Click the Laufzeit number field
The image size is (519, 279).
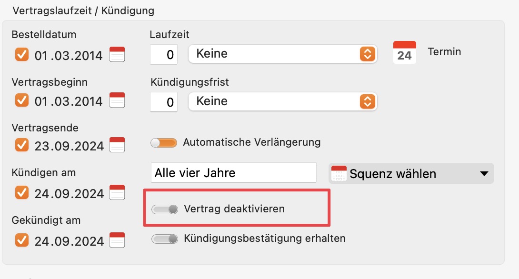tap(164, 54)
